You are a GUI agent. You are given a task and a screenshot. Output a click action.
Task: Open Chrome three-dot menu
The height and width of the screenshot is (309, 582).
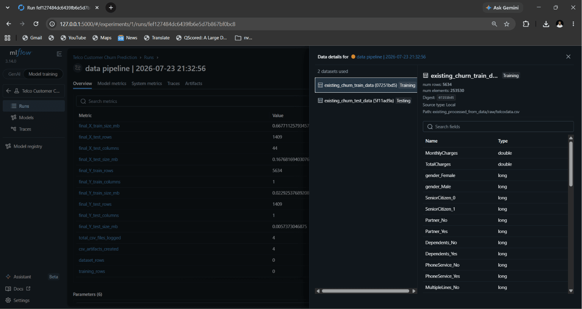[573, 24]
